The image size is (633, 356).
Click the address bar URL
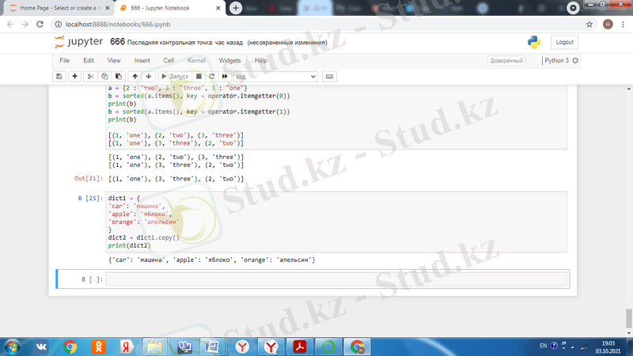pos(118,25)
